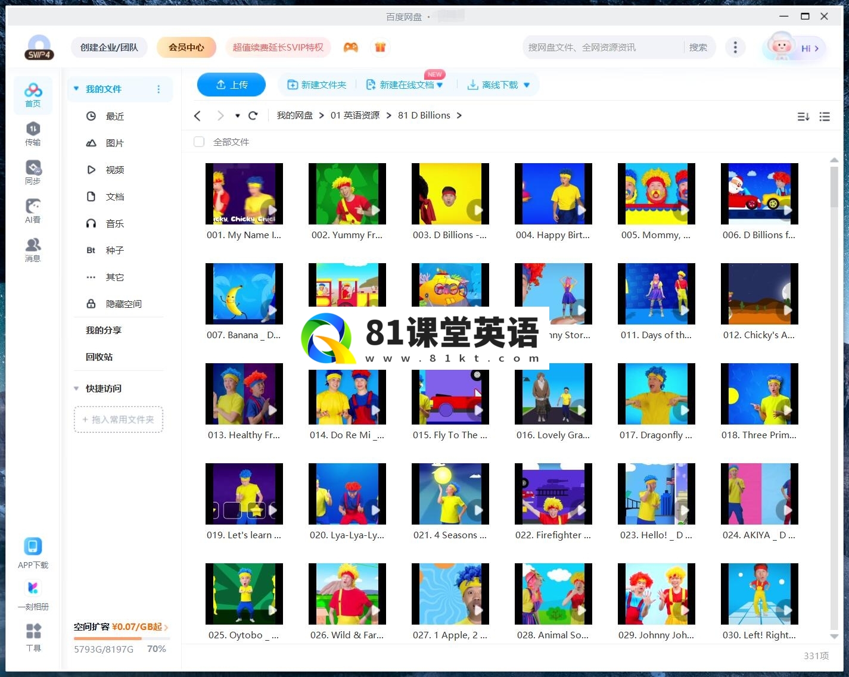Open the three-dot more options button in header
Screen dimensions: 849x677
[735, 47]
